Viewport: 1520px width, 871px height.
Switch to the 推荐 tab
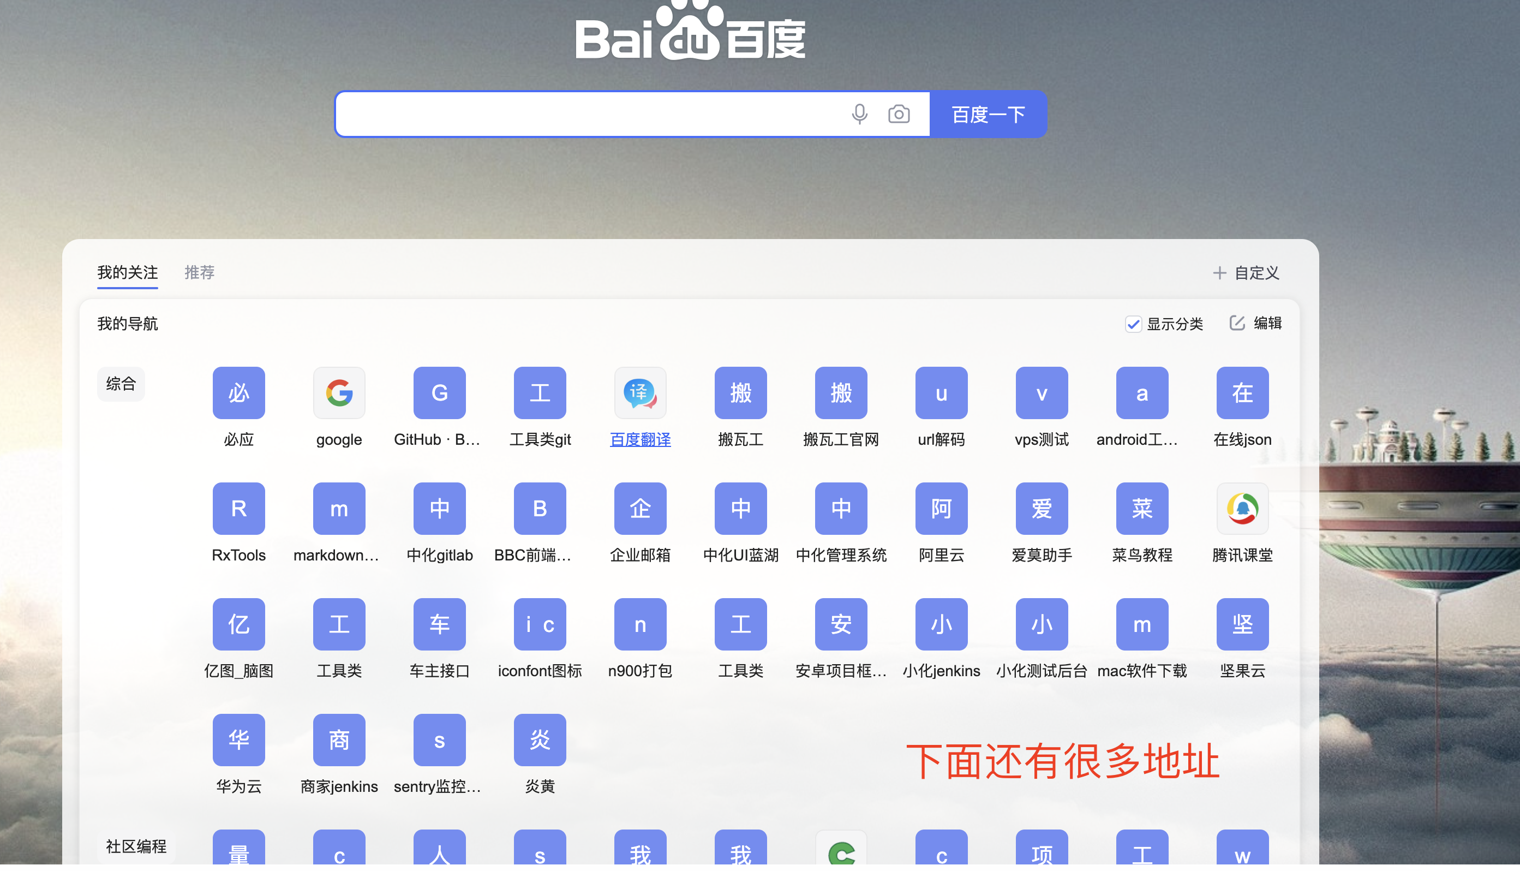(x=199, y=273)
